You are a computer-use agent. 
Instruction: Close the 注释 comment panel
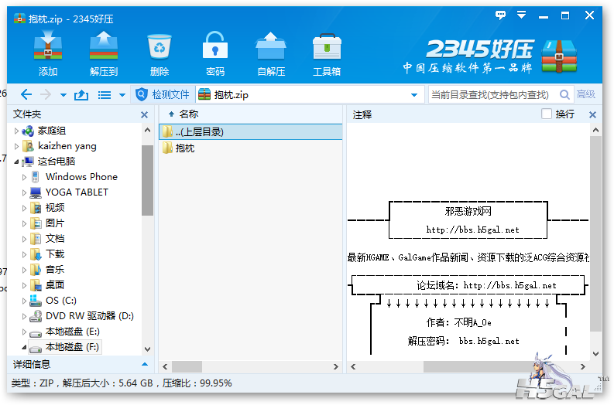click(x=592, y=115)
